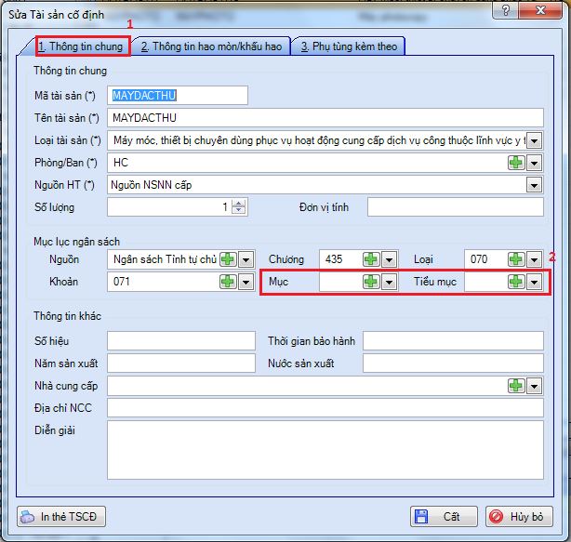Expand Nguồn HT dropdown
Viewport: 571px width, 542px height.
coord(534,185)
